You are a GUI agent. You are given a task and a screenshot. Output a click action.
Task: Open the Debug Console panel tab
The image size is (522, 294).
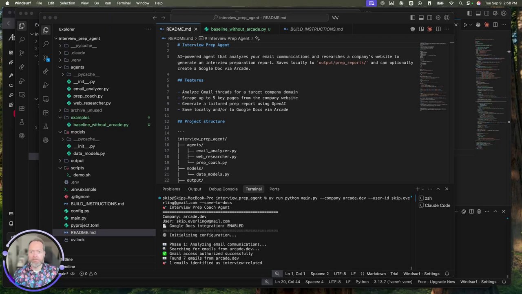tap(223, 189)
